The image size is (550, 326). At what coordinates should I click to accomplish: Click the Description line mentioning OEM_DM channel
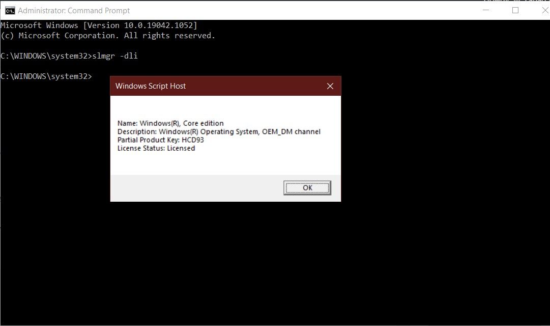pyautogui.click(x=219, y=131)
